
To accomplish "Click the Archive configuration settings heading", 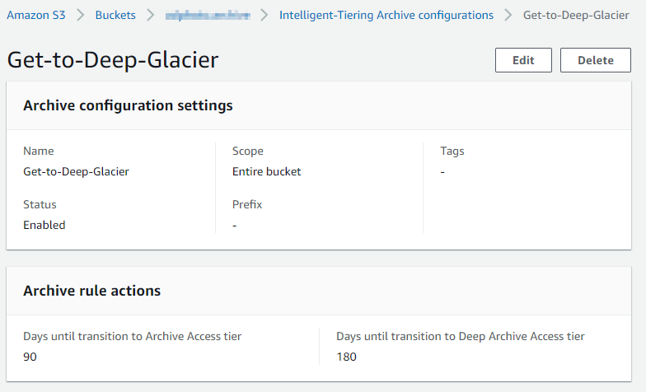I will pos(128,105).
